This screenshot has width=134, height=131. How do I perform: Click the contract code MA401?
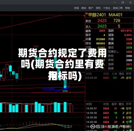116,15
